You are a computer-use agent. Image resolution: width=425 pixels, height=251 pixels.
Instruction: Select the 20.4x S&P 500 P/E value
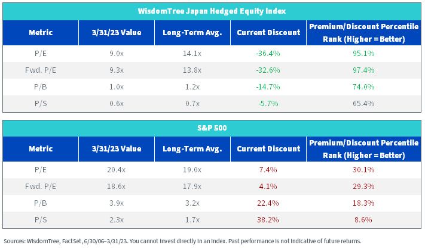click(x=117, y=170)
